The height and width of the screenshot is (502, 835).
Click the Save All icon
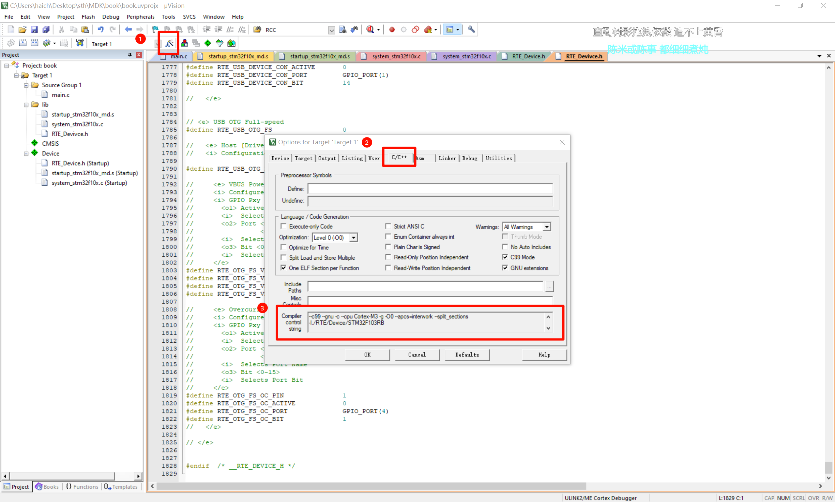click(x=46, y=30)
